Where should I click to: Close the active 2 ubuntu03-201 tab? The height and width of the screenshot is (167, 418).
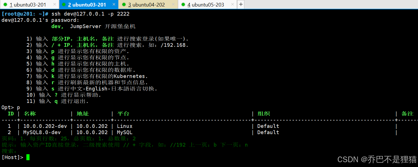pos(114,5)
